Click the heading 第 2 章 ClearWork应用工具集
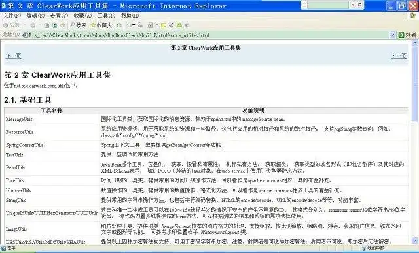The height and width of the screenshot is (253, 419). 58,75
